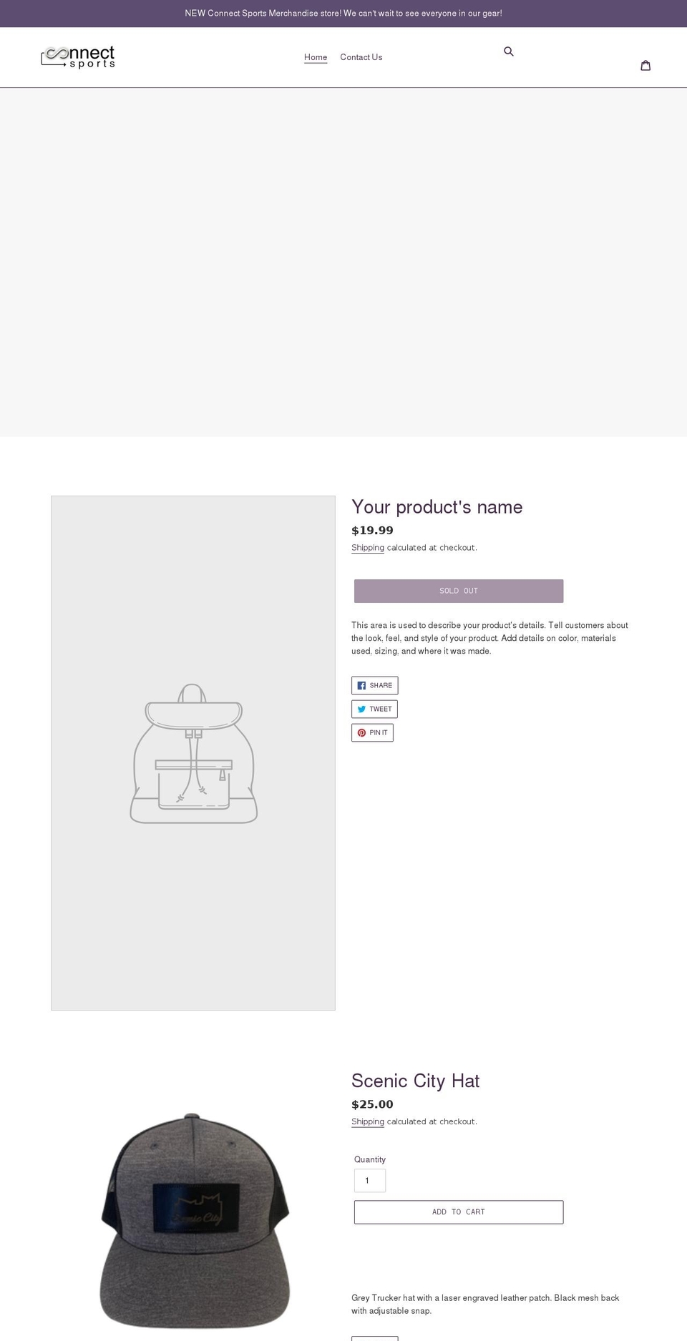The width and height of the screenshot is (687, 1341).
Task: Open the Quantity number field for Scenic City Hat
Action: click(x=369, y=1180)
